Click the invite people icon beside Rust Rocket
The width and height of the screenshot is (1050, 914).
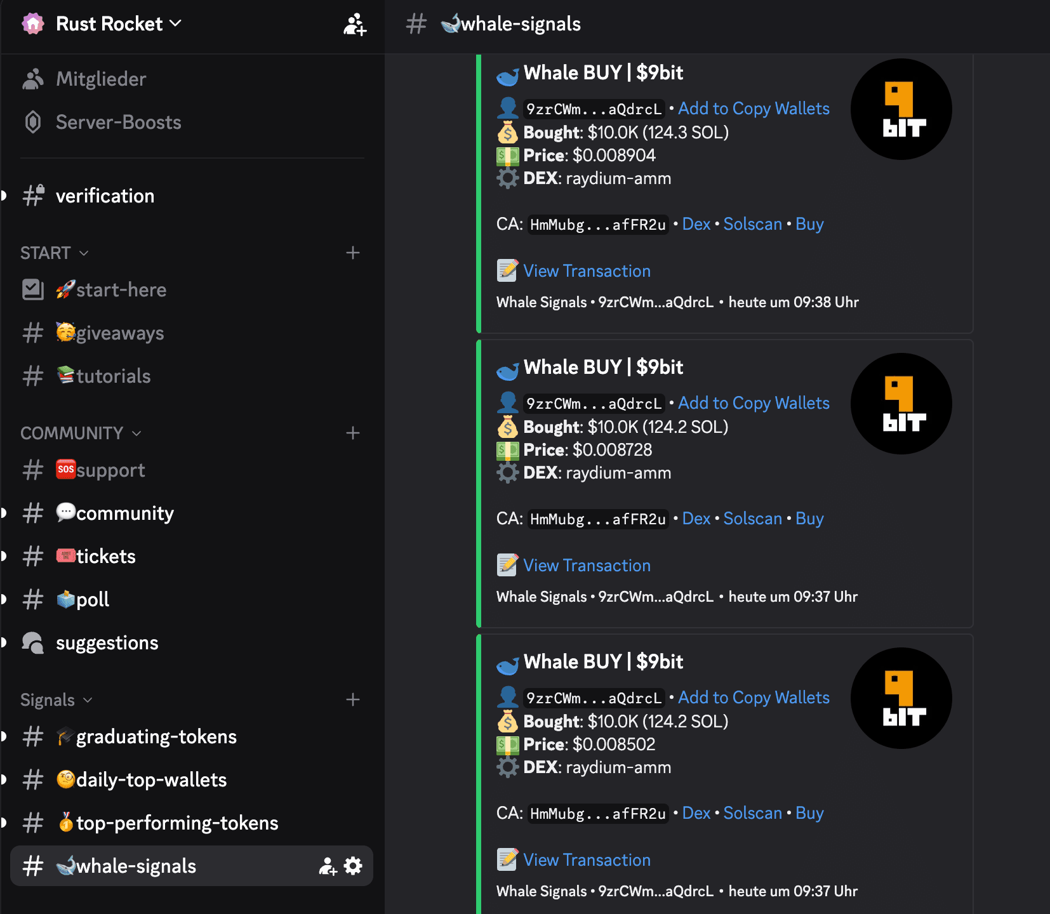coord(354,24)
